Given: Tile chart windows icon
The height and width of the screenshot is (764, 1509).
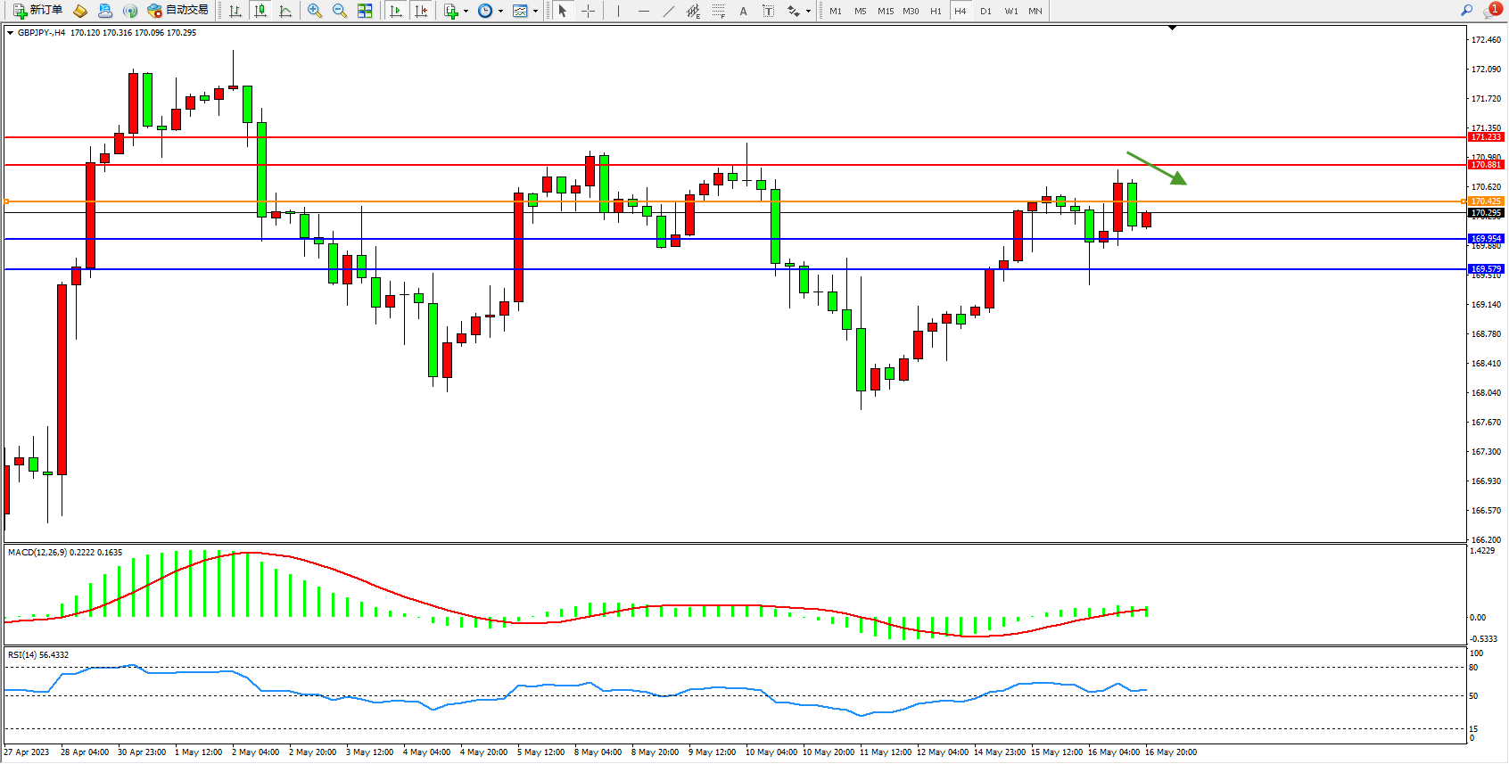Looking at the screenshot, I should tap(365, 11).
